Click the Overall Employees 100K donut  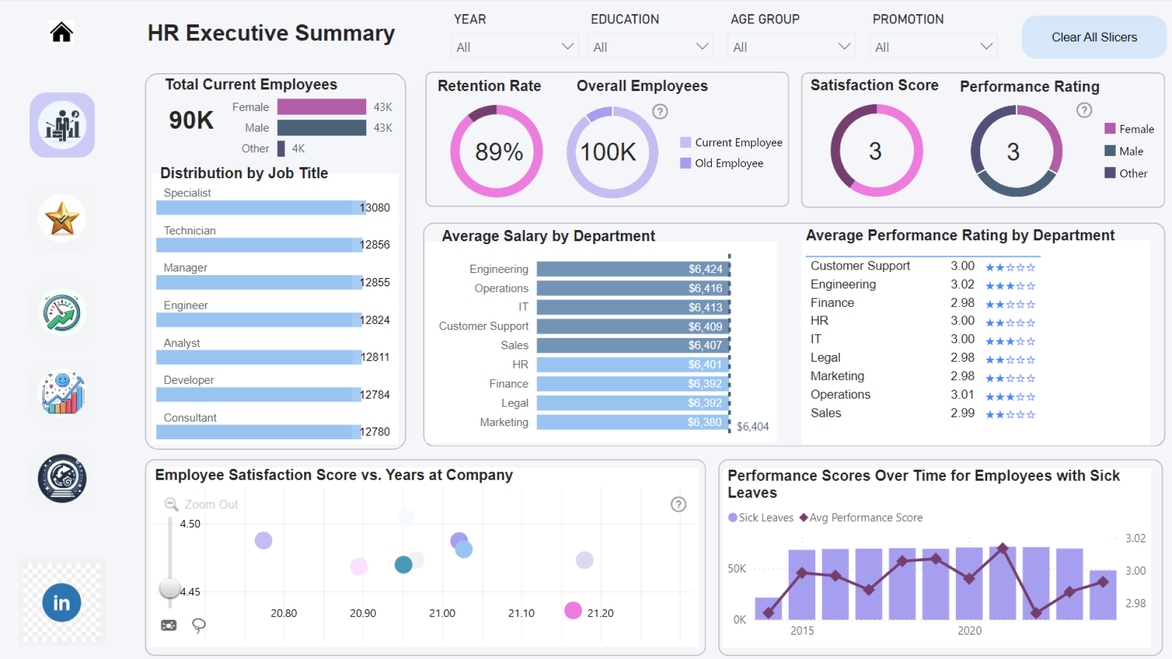(x=612, y=152)
